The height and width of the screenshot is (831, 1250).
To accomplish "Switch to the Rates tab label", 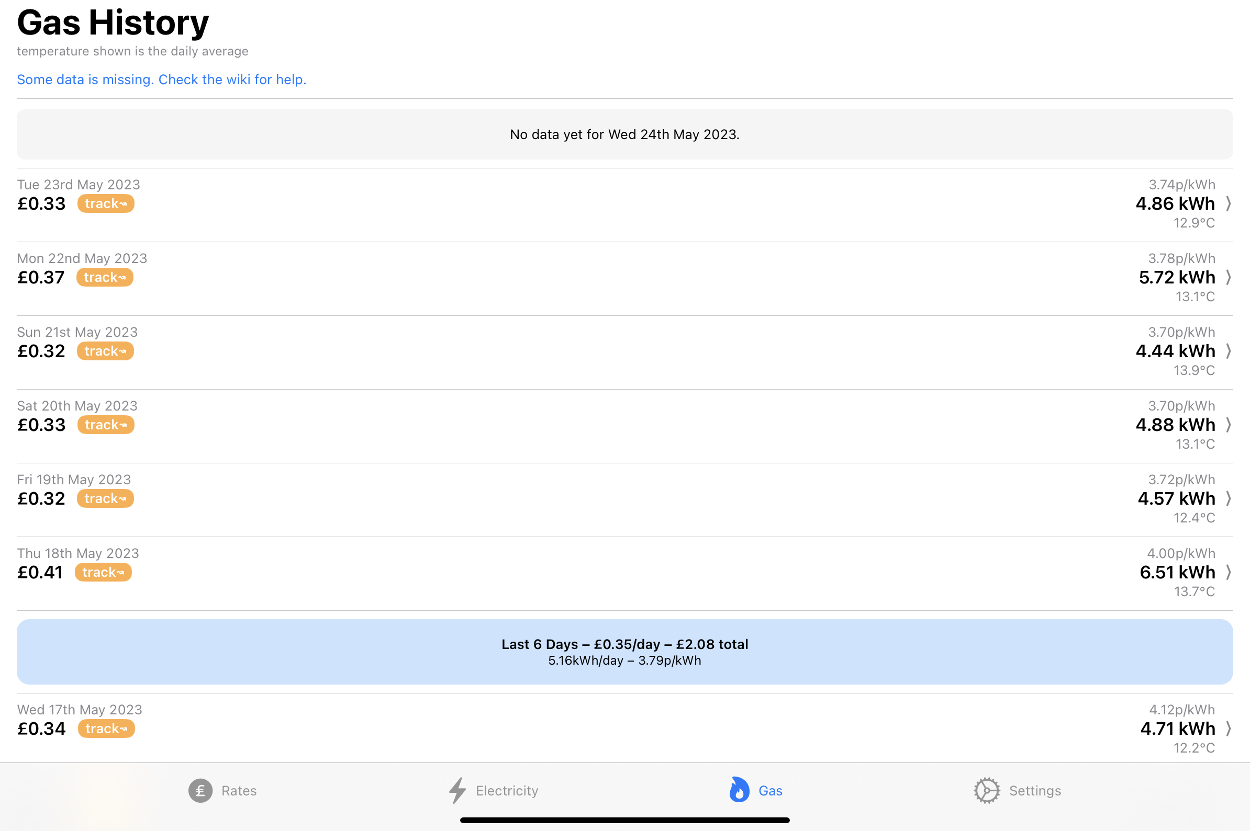I will [239, 791].
